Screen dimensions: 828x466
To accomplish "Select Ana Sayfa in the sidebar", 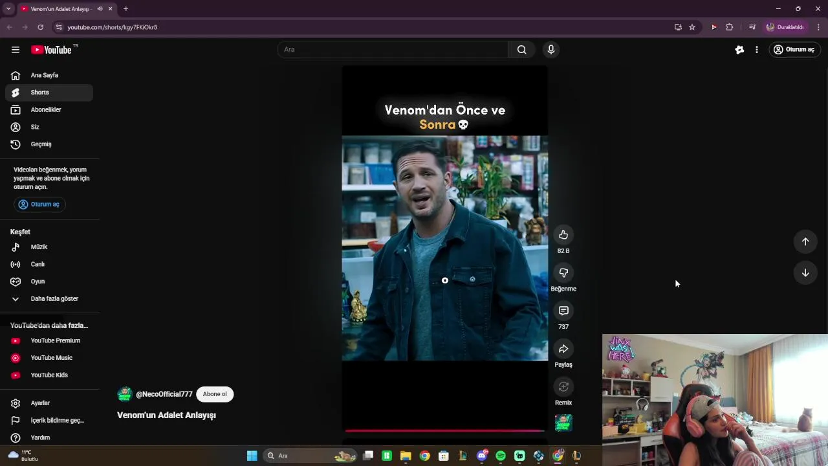I will (49, 75).
